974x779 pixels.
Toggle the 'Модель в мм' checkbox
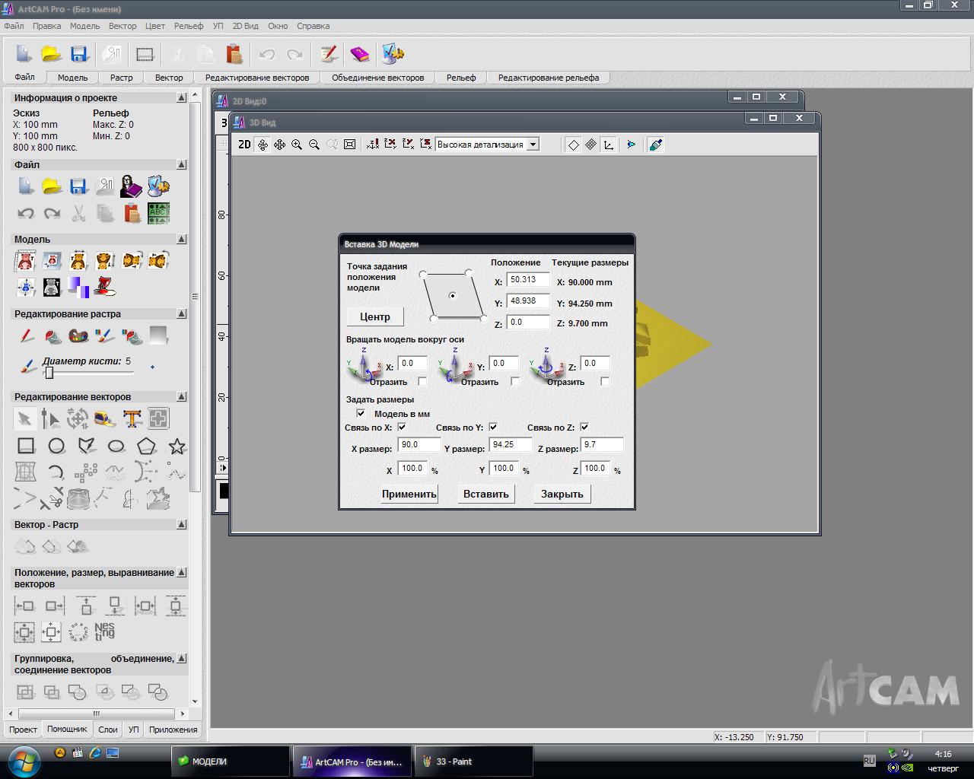tap(361, 414)
